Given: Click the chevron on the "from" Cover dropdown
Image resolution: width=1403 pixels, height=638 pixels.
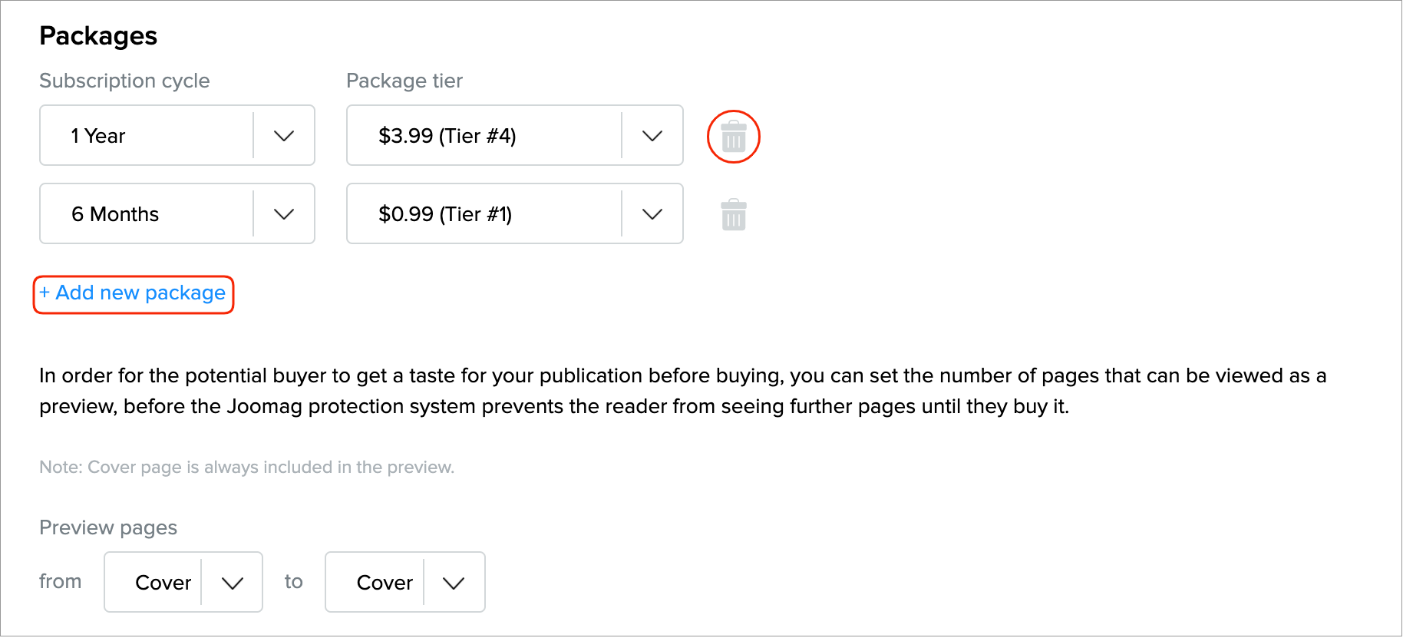Looking at the screenshot, I should pos(232,583).
